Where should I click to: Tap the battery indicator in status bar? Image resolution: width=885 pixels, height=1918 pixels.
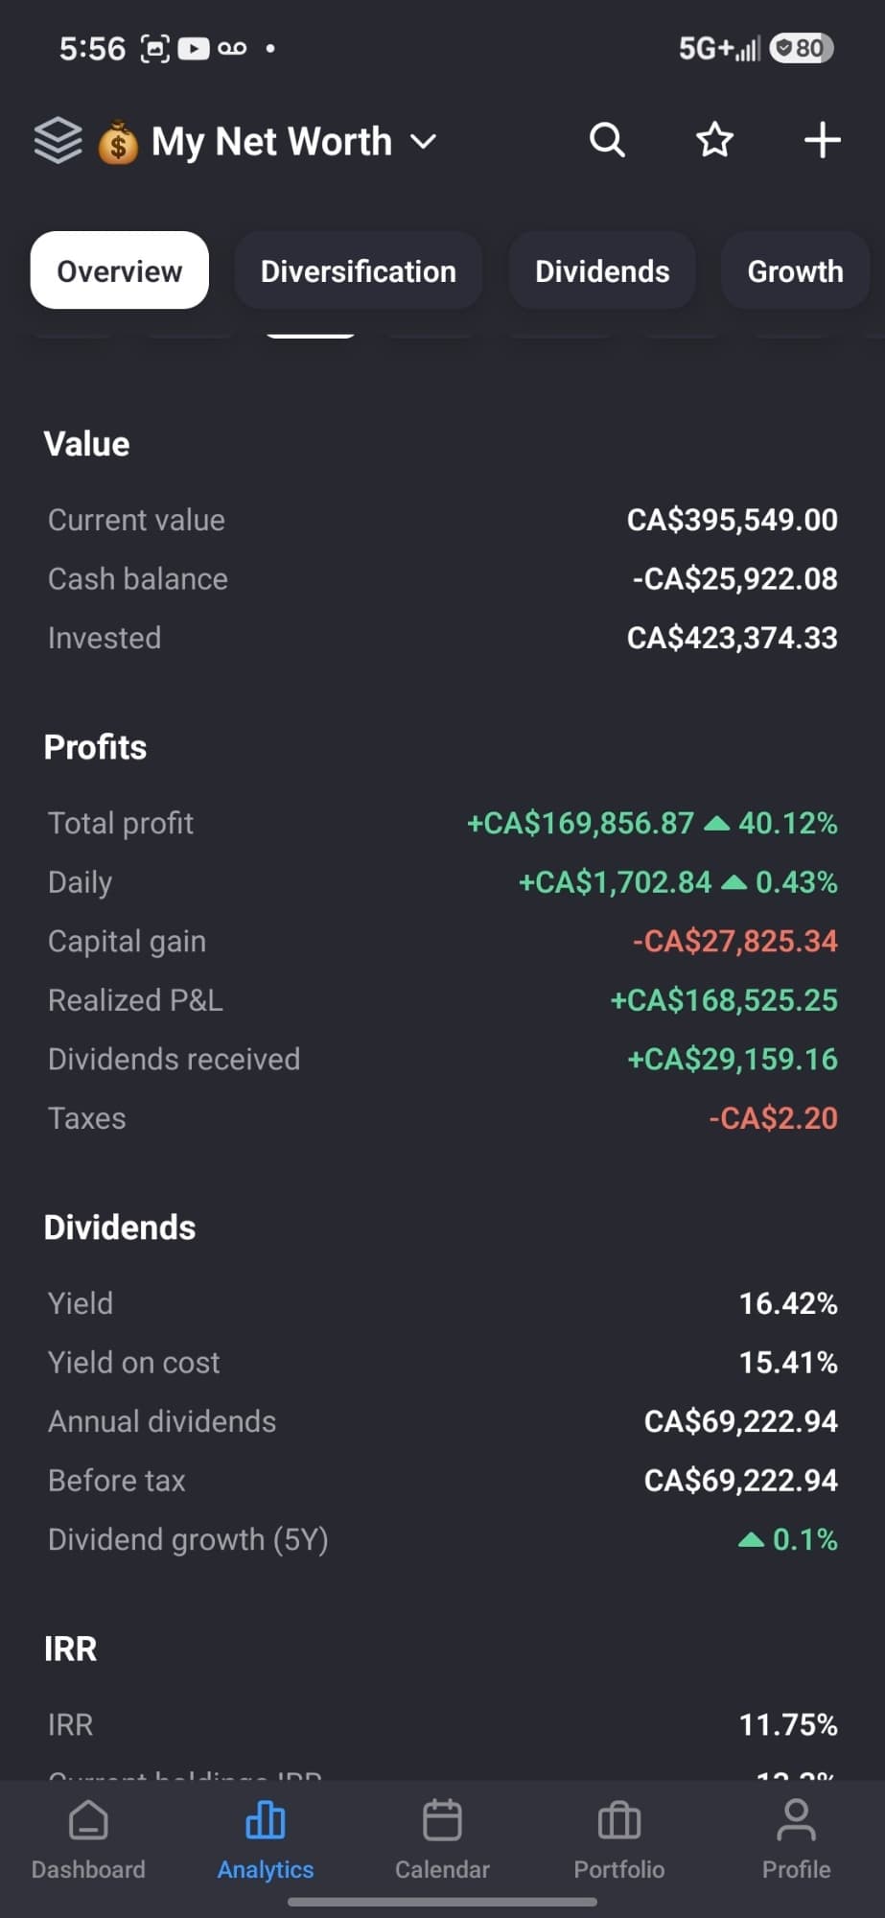point(803,48)
